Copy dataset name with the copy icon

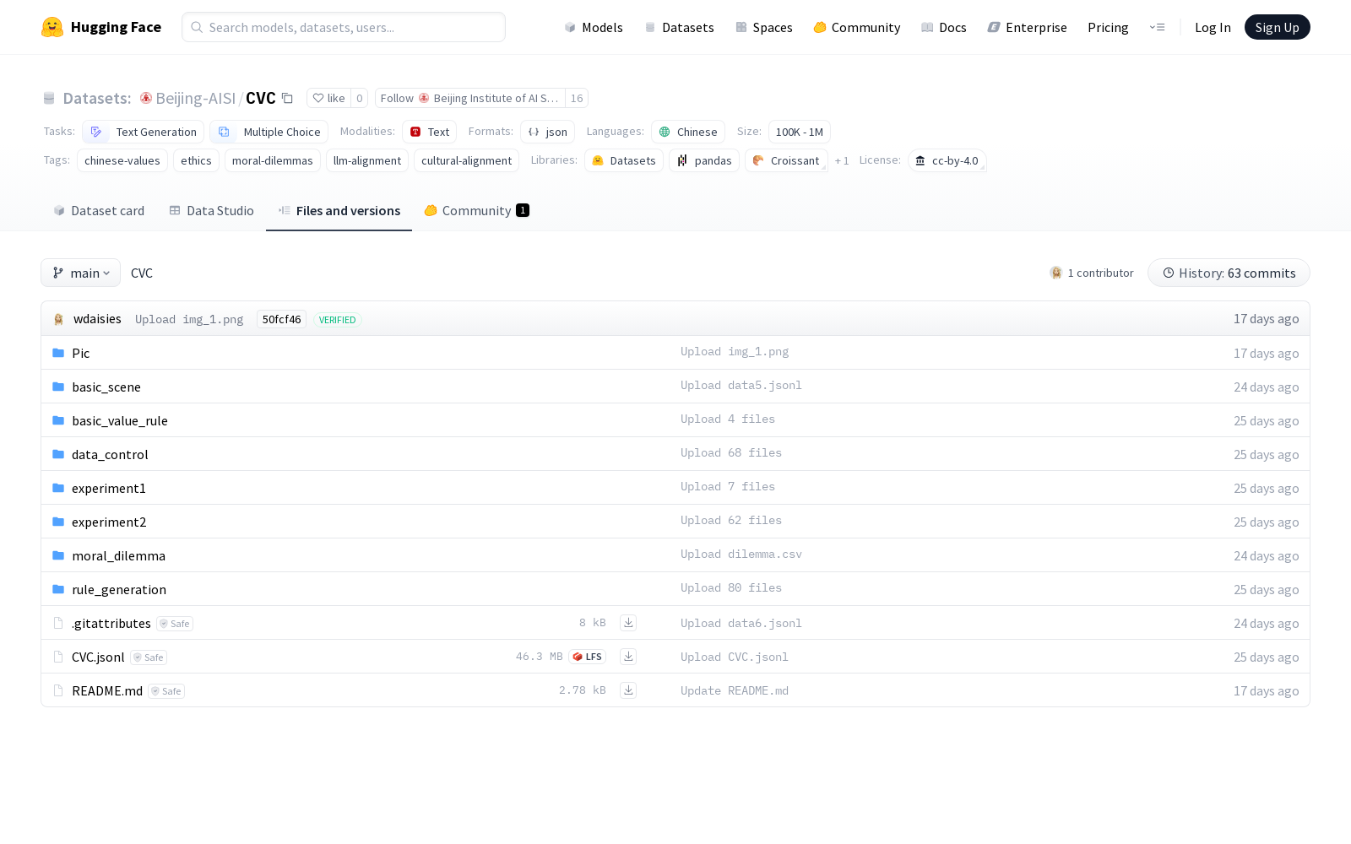coord(287,99)
